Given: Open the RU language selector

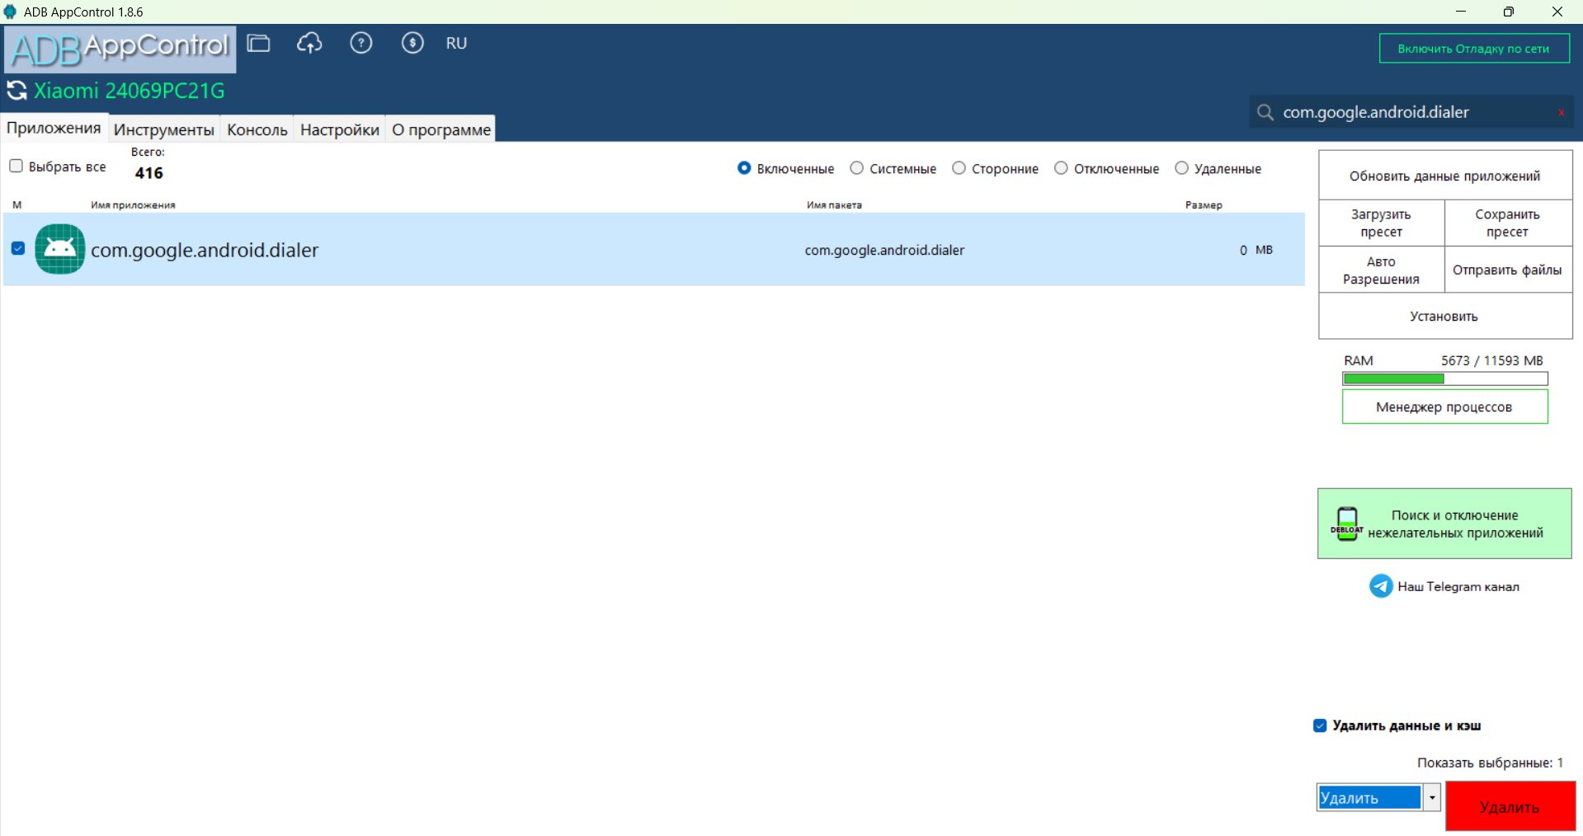Looking at the screenshot, I should pos(456,44).
